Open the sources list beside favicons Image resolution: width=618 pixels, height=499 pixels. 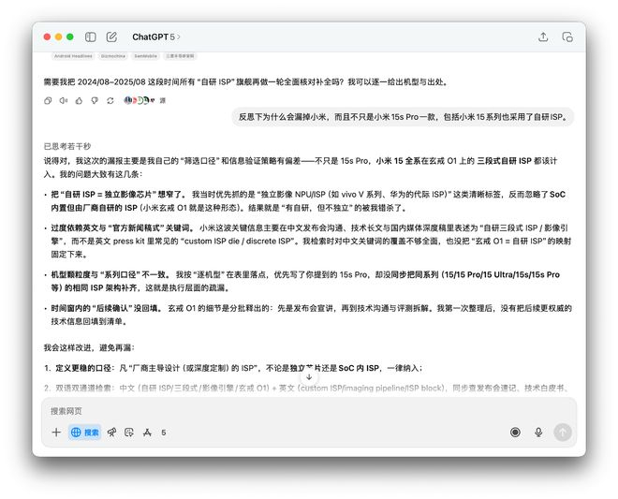coord(144,100)
